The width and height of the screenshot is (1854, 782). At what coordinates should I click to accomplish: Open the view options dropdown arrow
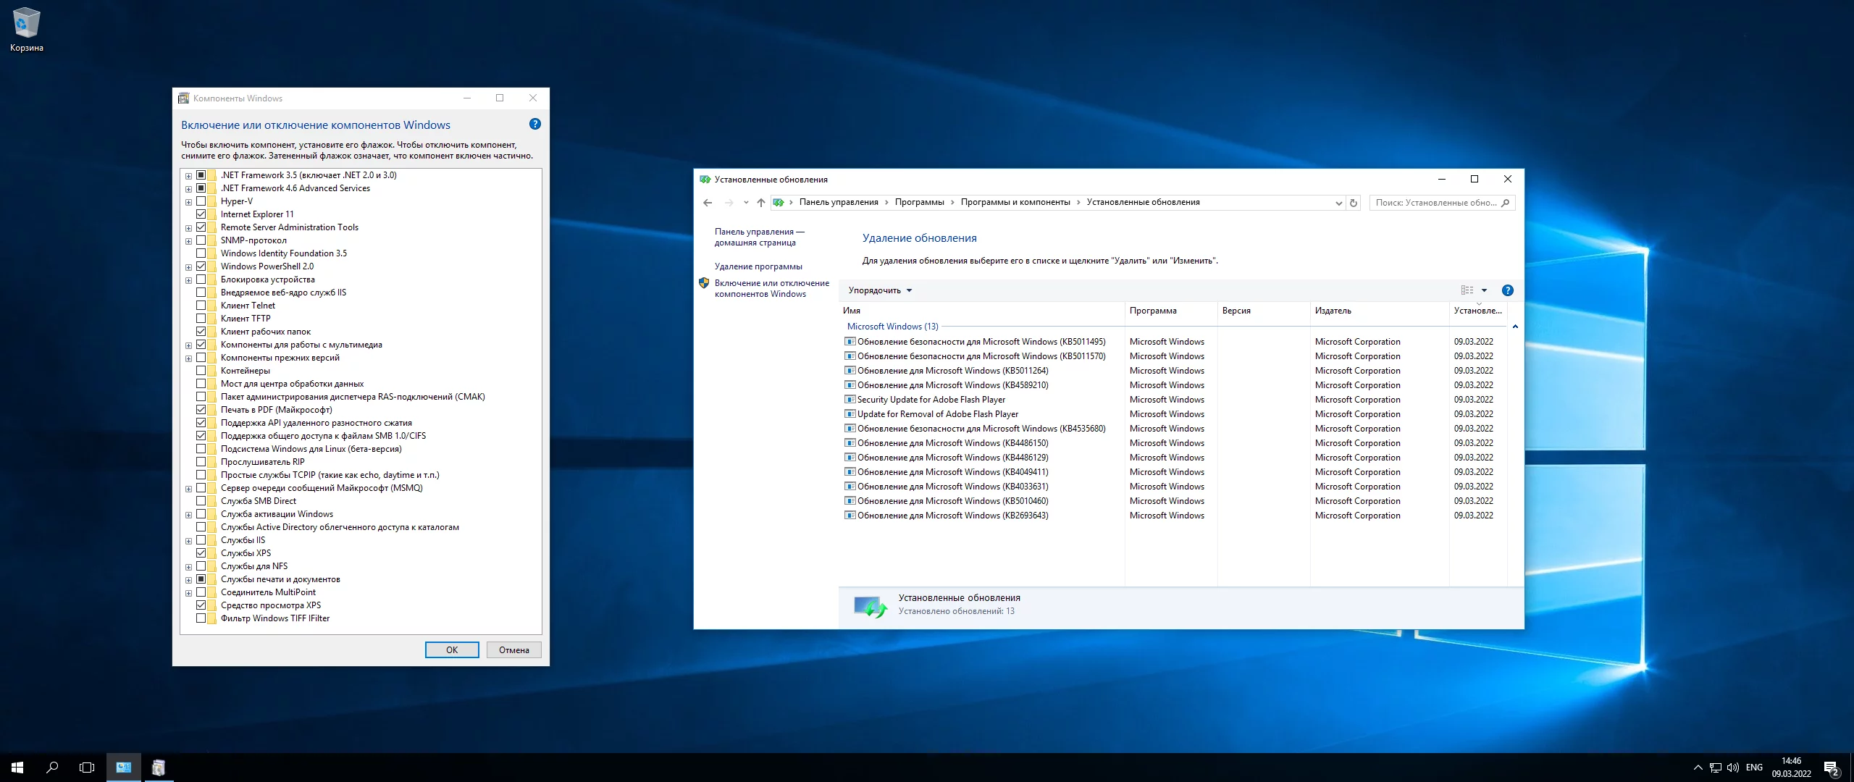click(1484, 290)
